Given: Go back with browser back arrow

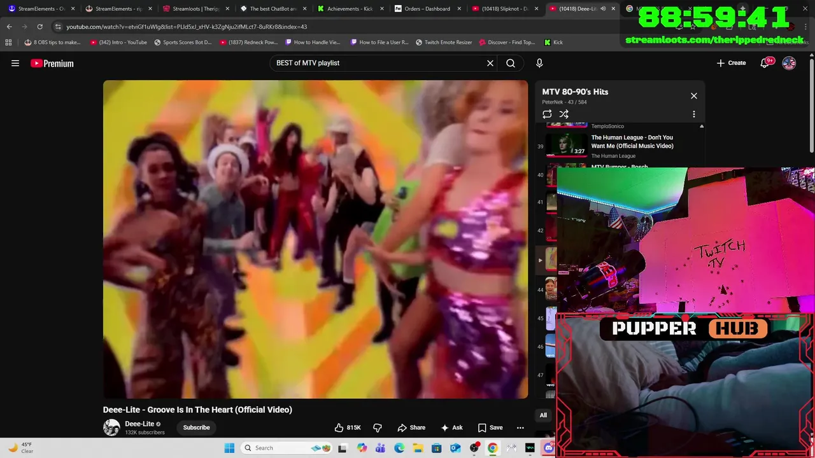Looking at the screenshot, I should [x=10, y=27].
